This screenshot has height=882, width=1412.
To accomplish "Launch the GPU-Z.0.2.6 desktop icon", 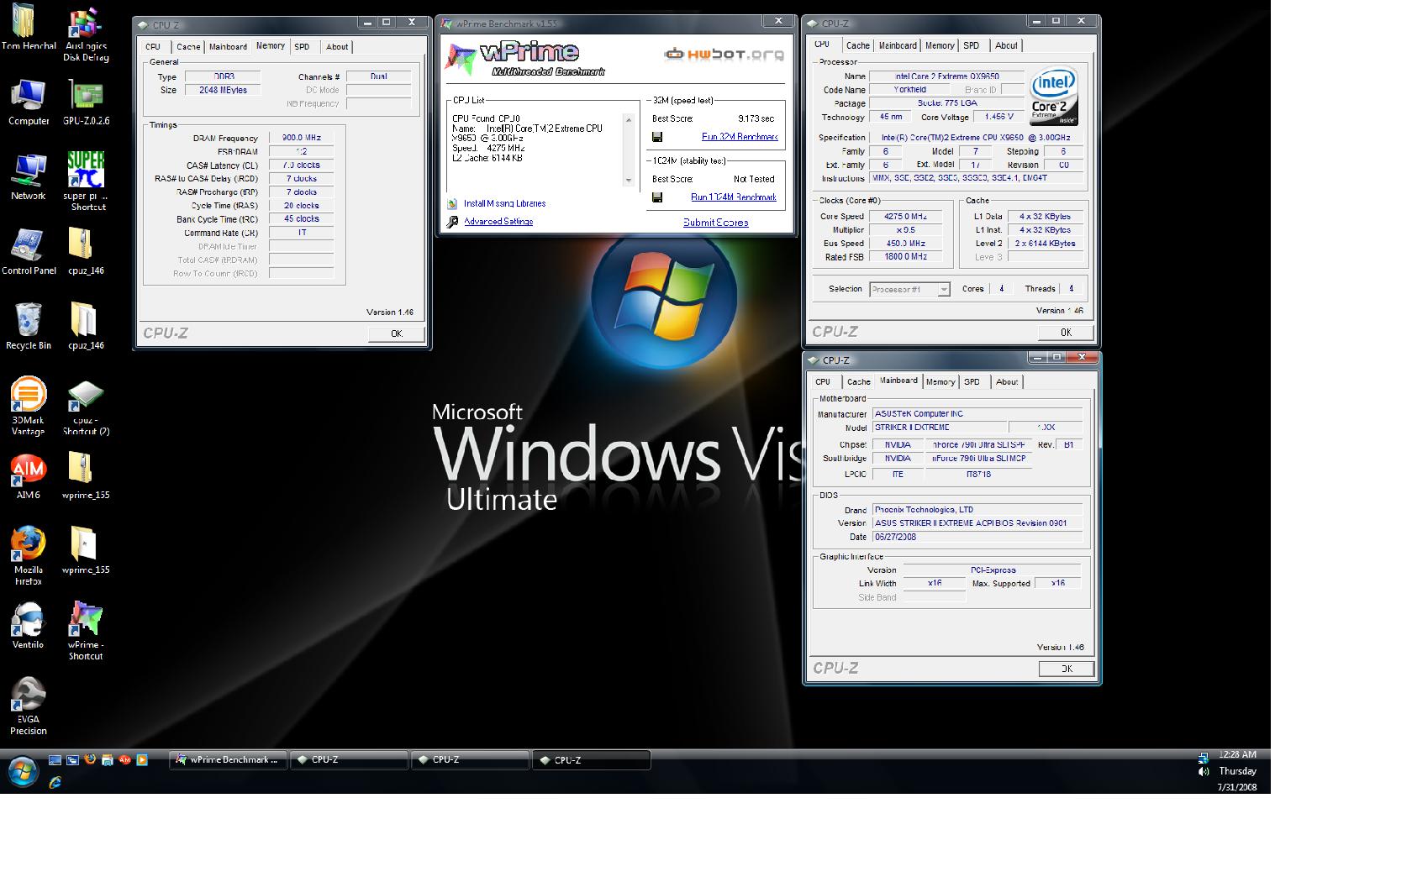I will tap(86, 102).
